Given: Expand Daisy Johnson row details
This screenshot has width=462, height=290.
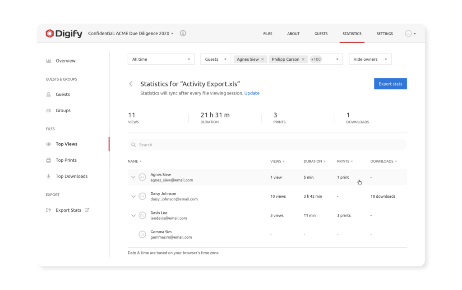Looking at the screenshot, I should tap(134, 196).
